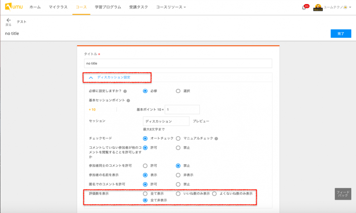The image size is (356, 213).
Task: Click the info icon next to 基本セッションポイント
Action: coord(128,100)
